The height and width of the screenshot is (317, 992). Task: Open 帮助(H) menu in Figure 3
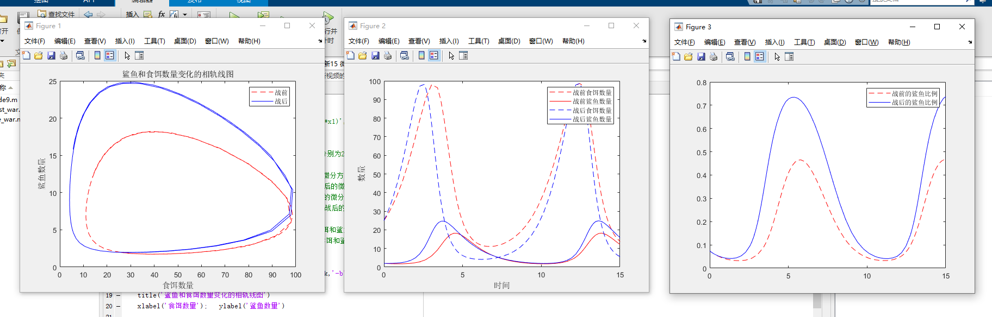click(x=899, y=42)
